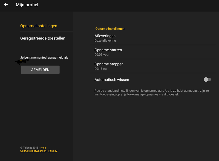This screenshot has height=161, width=219.
Task: Open the Gebruiksvoorwaarden link
Action: click(x=33, y=151)
